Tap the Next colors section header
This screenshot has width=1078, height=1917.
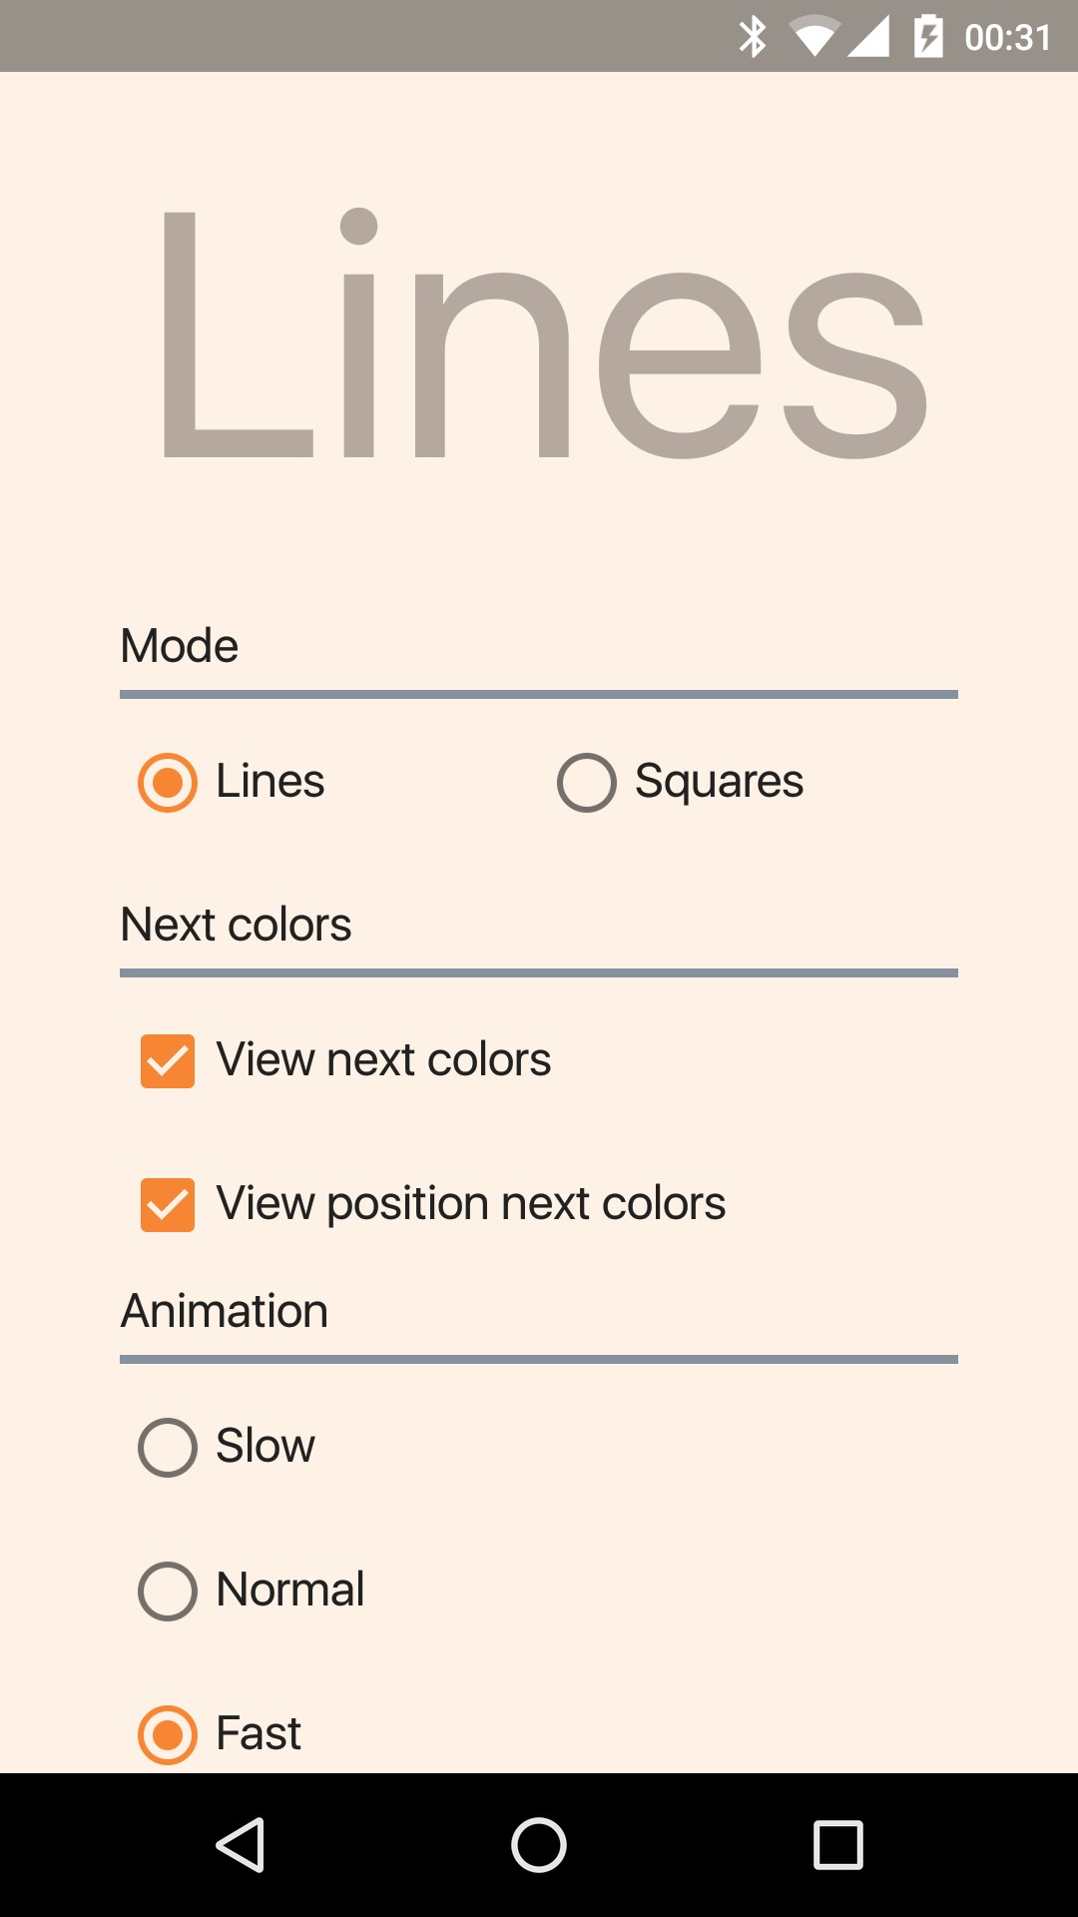[236, 925]
